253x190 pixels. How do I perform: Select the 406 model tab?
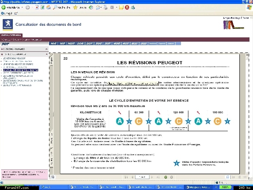click(116, 44)
